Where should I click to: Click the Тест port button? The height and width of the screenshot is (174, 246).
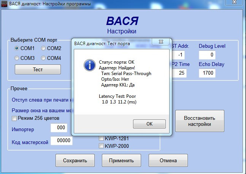[x=38, y=69]
